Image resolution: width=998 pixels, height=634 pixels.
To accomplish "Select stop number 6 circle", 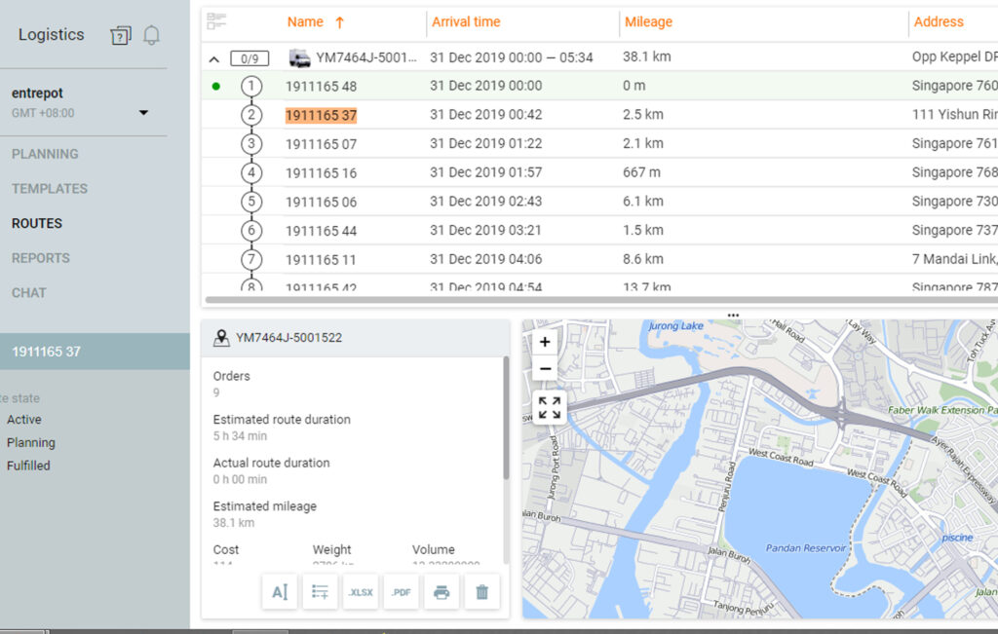I will point(251,230).
